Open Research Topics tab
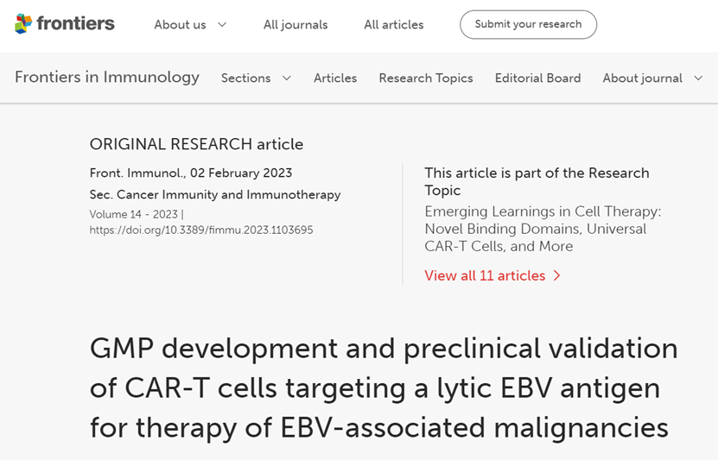This screenshot has width=718, height=460. (426, 79)
